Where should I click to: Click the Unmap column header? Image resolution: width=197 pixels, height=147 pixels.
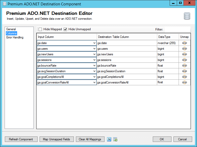click(184, 37)
